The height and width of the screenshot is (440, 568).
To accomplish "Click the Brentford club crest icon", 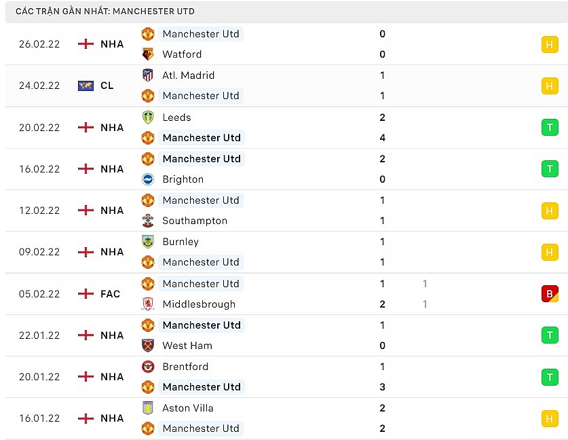I will tap(148, 367).
